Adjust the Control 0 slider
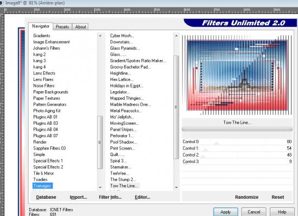The width and height of the screenshot is (298, 216). tap(237, 141)
